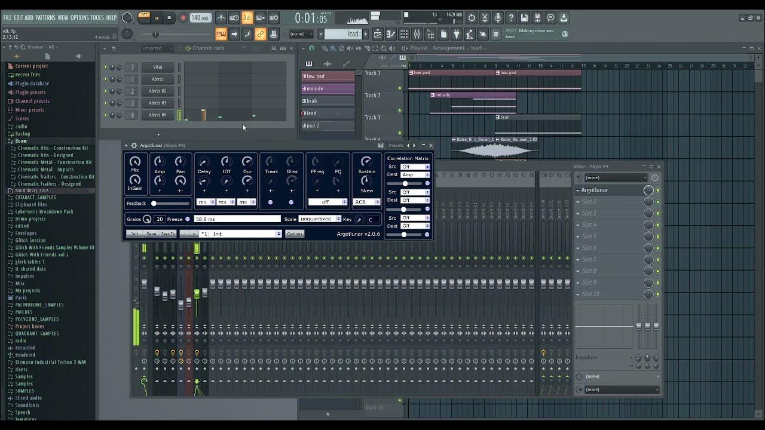
Task: Click the one-click audio recording microphone icon
Action: [498, 18]
